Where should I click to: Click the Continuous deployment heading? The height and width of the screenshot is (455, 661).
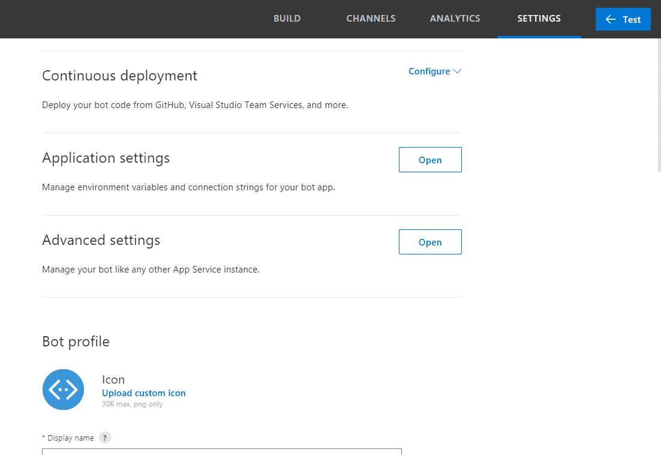coord(119,76)
